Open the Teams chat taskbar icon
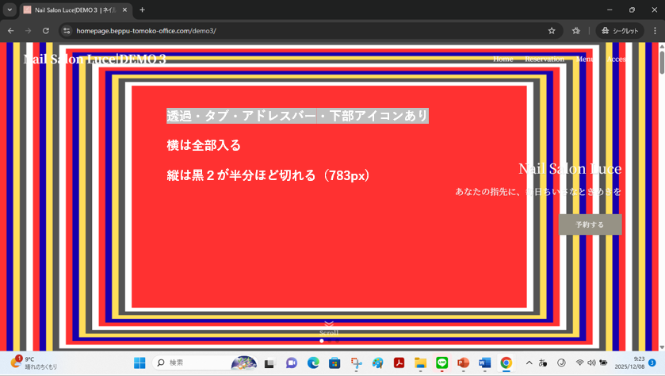Screen dimensions: 665x376 (292, 363)
